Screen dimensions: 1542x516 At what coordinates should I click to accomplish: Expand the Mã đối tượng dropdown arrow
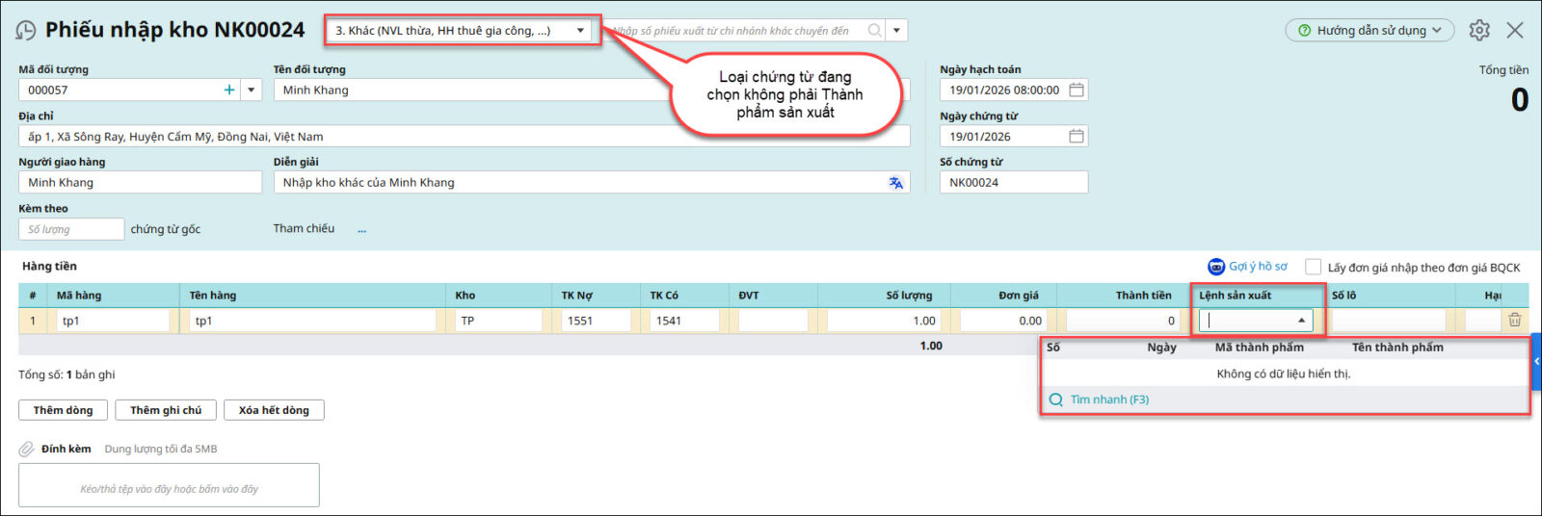252,90
